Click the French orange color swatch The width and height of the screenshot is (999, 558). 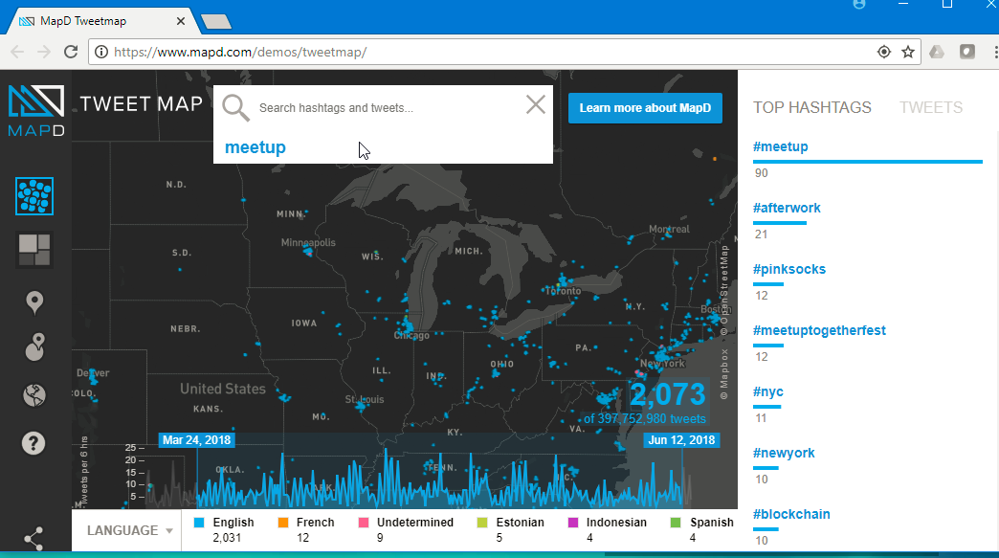(x=283, y=523)
